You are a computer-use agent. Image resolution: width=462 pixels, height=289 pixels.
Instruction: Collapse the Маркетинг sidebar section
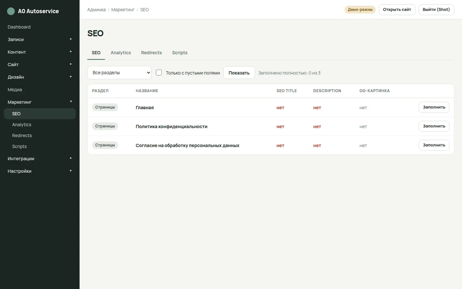(40, 102)
